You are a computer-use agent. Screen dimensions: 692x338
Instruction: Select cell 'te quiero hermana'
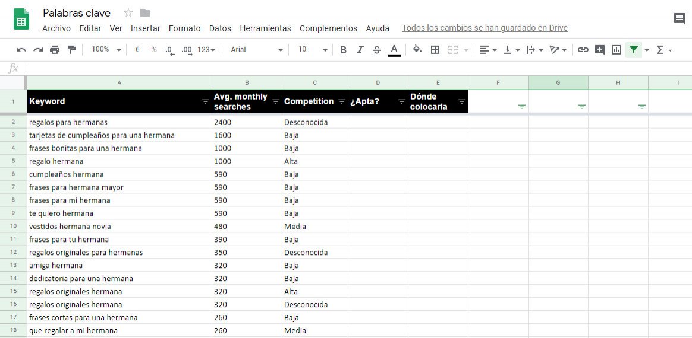[x=119, y=213]
